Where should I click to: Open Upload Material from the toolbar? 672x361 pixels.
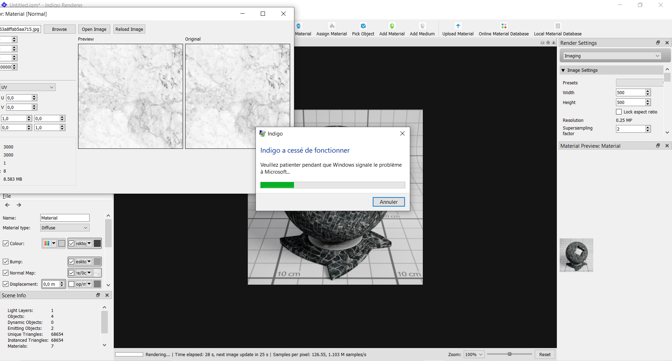coord(458,26)
